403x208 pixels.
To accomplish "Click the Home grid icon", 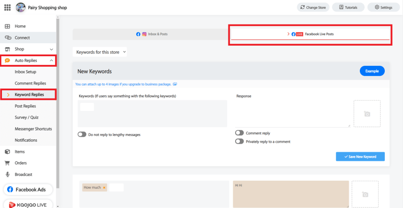I will click(8, 26).
